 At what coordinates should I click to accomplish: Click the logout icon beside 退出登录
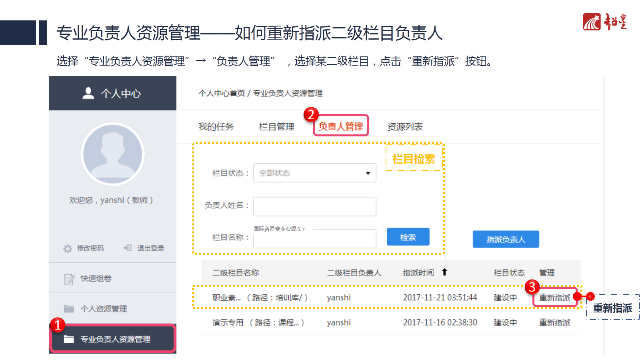128,248
